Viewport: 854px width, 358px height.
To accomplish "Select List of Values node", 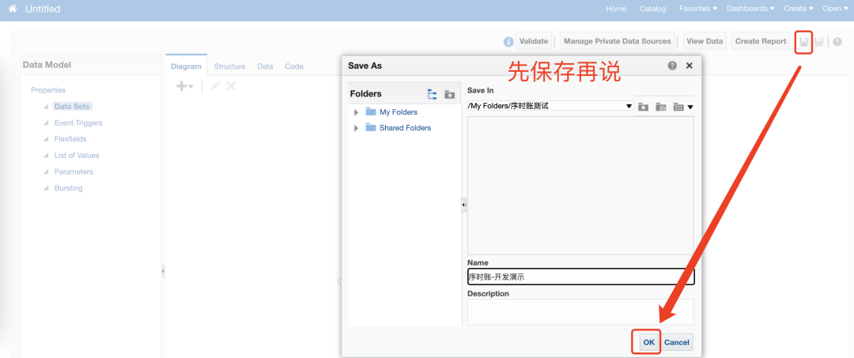I will [77, 156].
